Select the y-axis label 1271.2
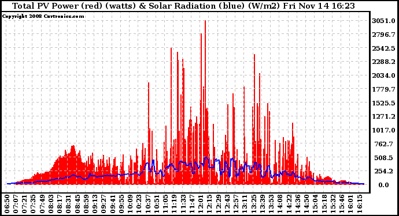Screen dimensions: 399x216 [x=383, y=116]
